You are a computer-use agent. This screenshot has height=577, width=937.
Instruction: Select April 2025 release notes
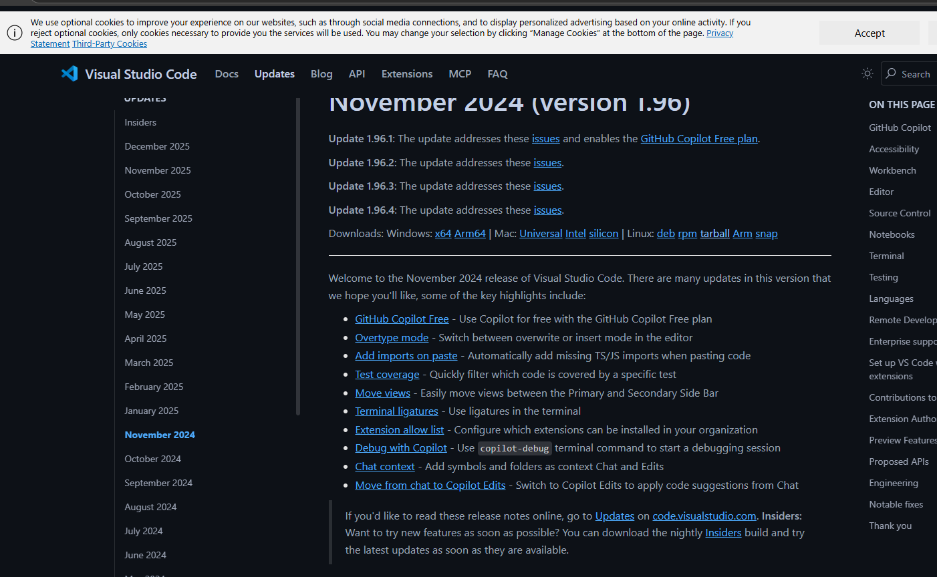[x=146, y=339]
